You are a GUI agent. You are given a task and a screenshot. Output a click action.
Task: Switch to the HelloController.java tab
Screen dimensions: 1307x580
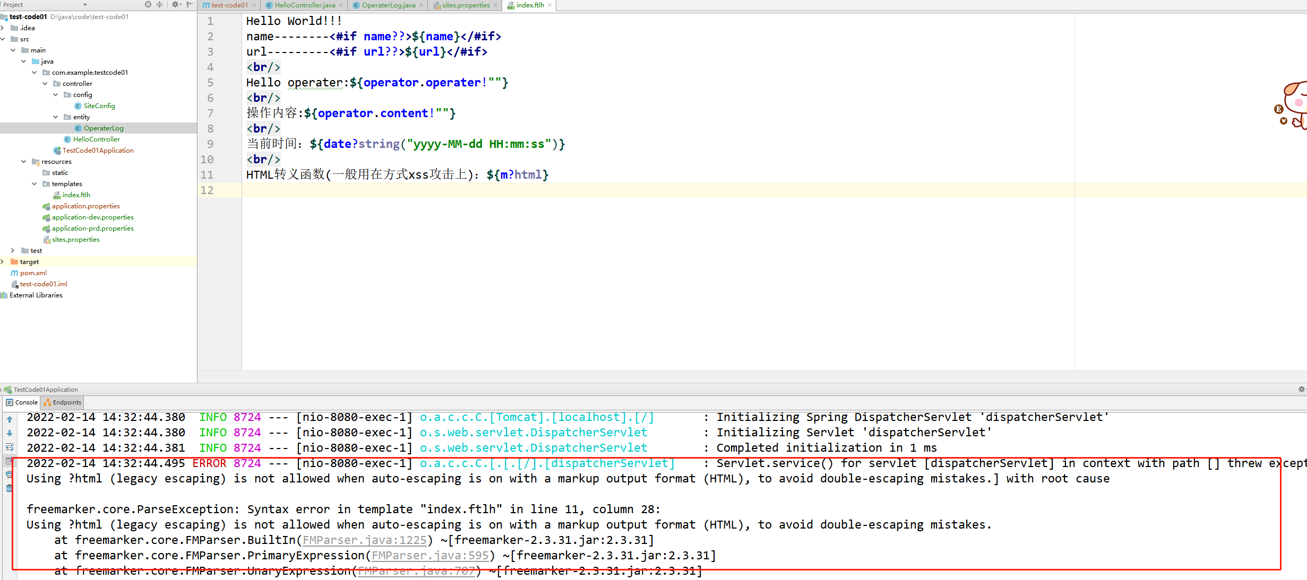pos(304,5)
